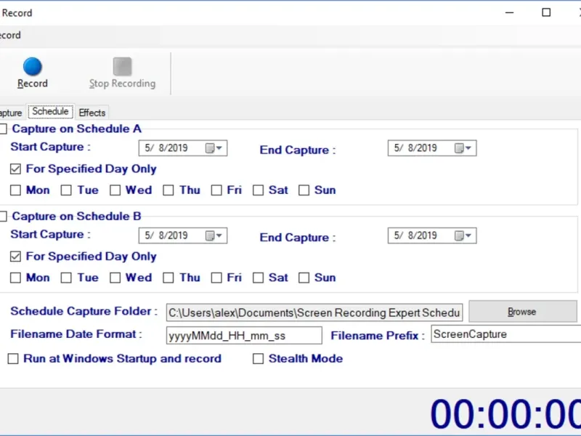Click Schedule A Start Capture date text

pyautogui.click(x=166, y=148)
